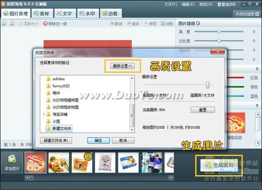262x190 pixels.
Task: Click the 撤销 undo button
Action: click(117, 24)
